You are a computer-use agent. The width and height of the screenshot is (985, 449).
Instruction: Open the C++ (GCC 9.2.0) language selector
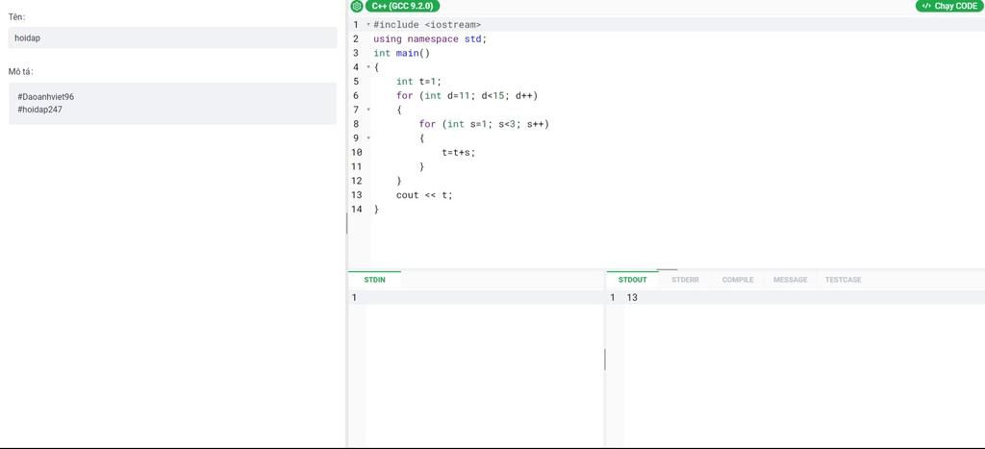click(402, 7)
